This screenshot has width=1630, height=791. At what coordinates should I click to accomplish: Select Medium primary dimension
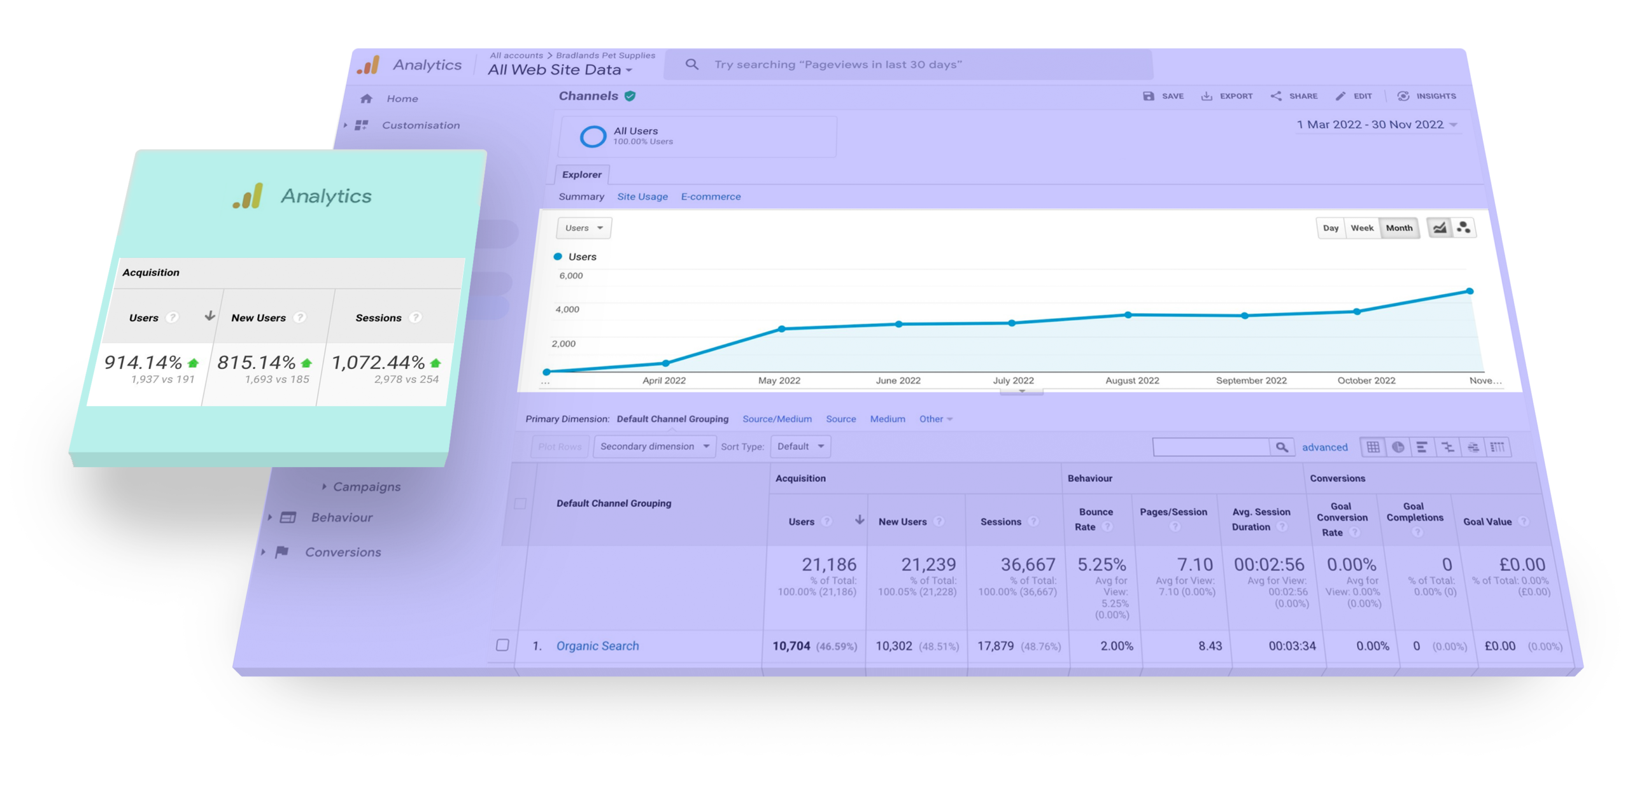click(887, 419)
